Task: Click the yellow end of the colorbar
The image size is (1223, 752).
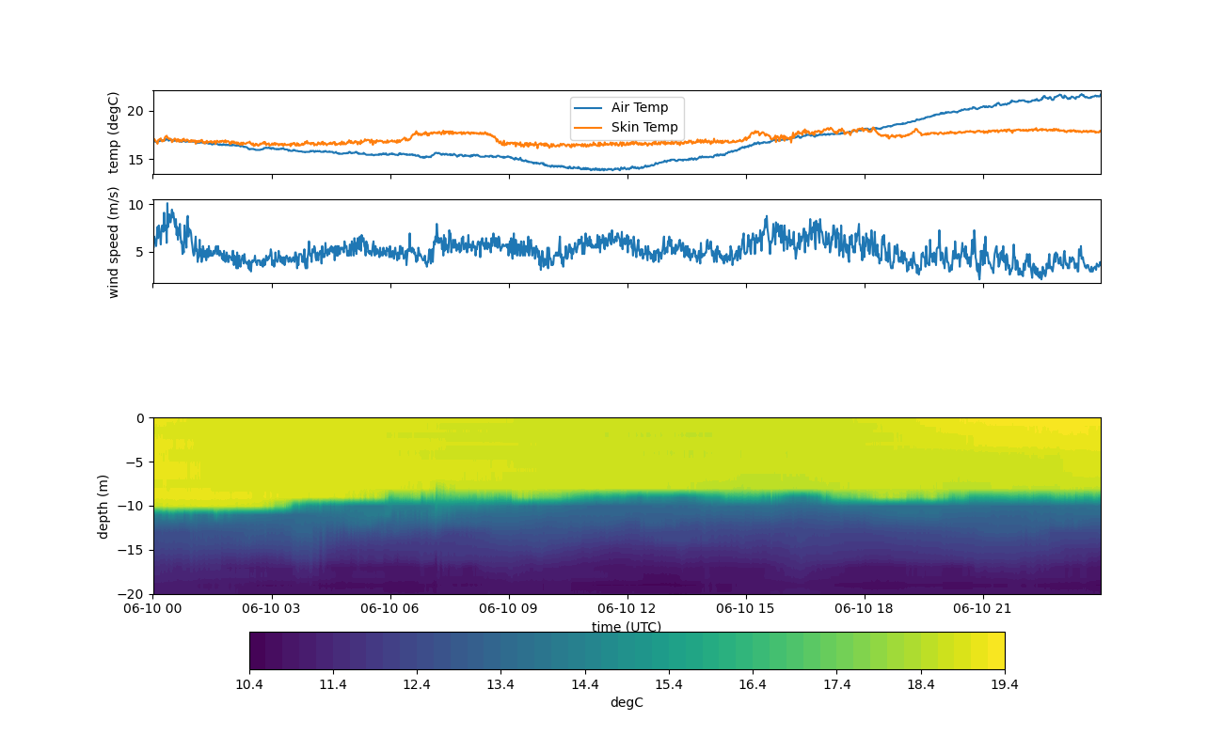Action: [x=993, y=650]
